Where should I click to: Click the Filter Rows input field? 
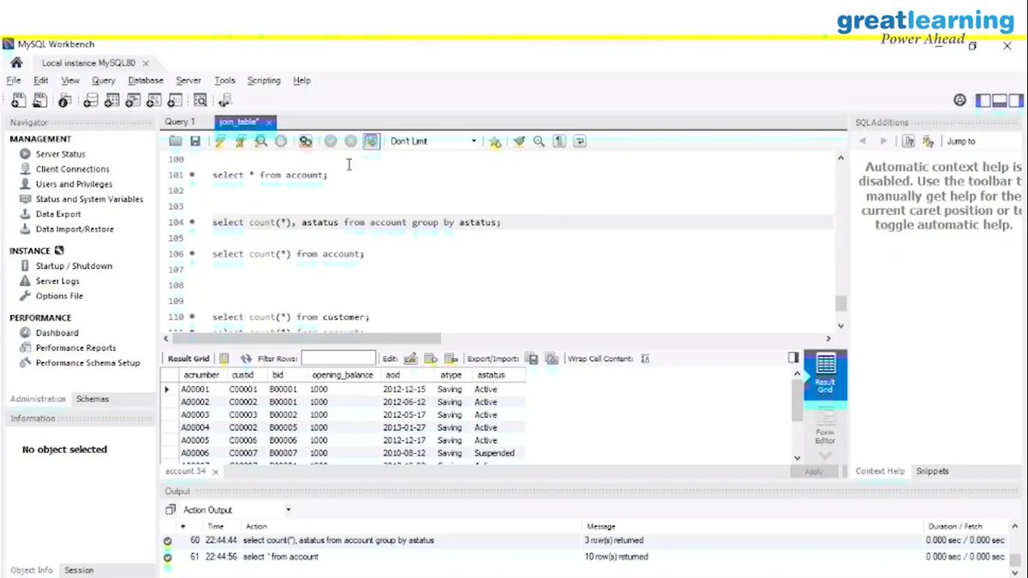338,359
